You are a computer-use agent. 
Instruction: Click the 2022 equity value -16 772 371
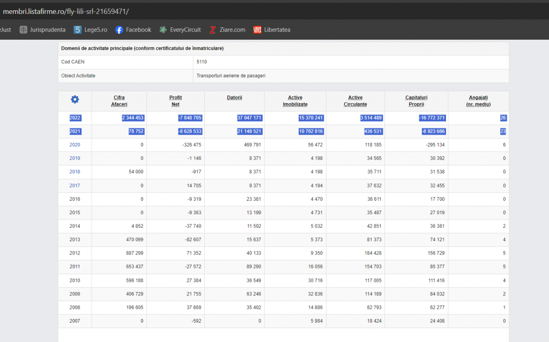point(432,118)
